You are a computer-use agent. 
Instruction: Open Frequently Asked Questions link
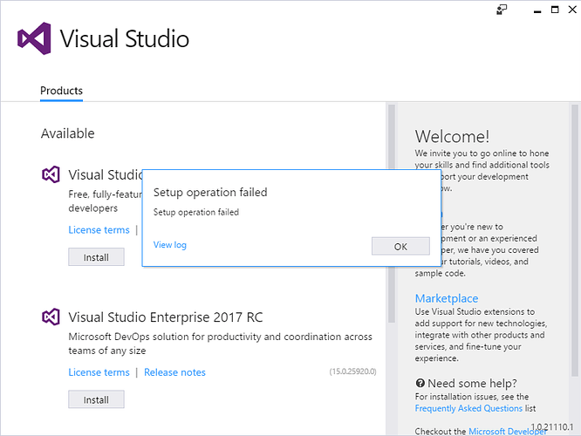pos(468,408)
